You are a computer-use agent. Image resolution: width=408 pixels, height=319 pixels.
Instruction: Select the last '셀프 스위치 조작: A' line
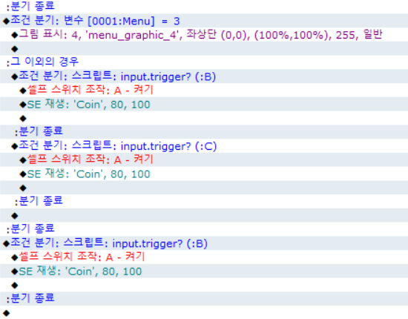204,257
